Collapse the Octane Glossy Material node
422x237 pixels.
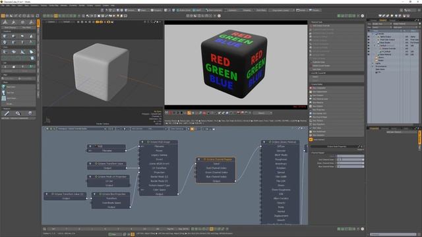[x=264, y=142]
